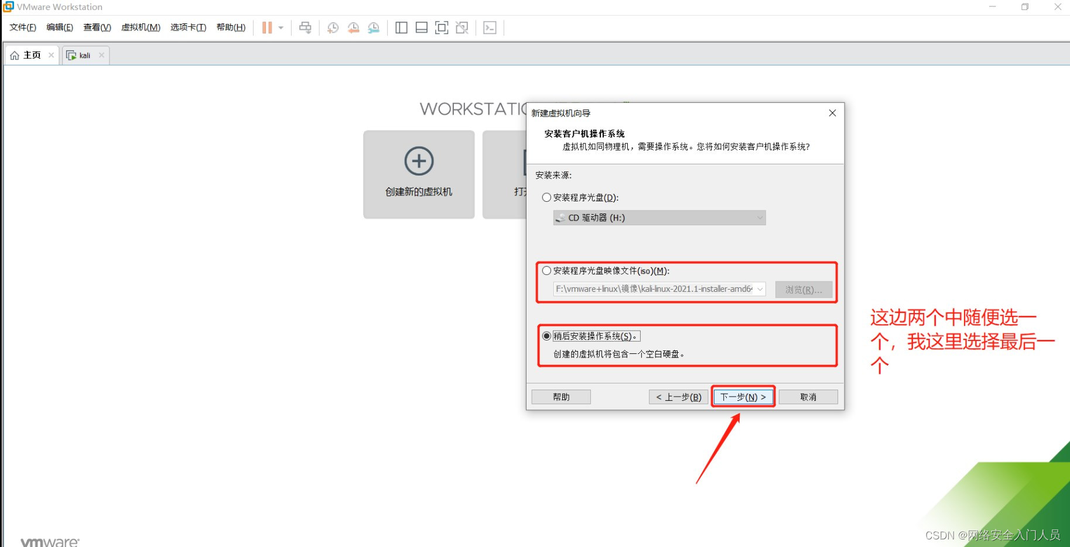Screen dimensions: 1070x547
Task: Click the plus icon for creating VM
Action: tap(419, 161)
